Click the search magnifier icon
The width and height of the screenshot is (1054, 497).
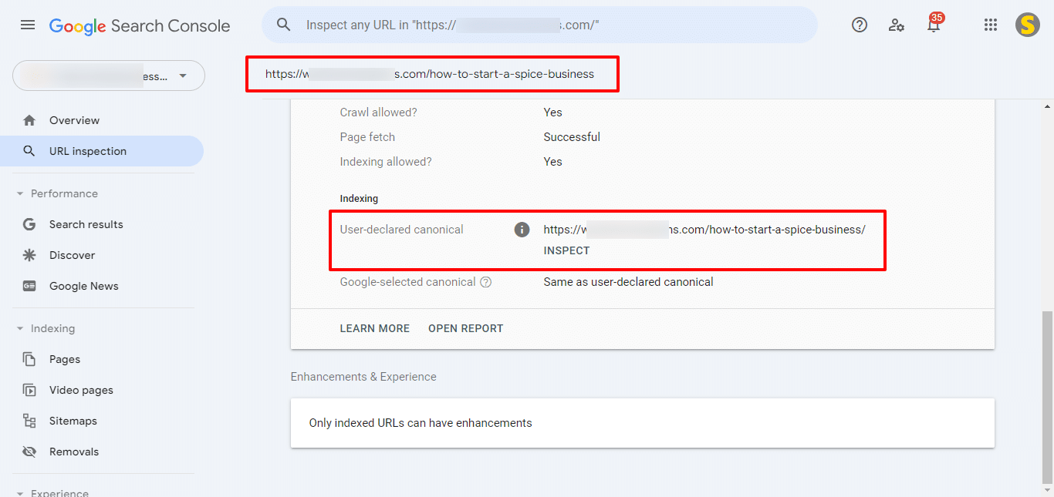(284, 25)
